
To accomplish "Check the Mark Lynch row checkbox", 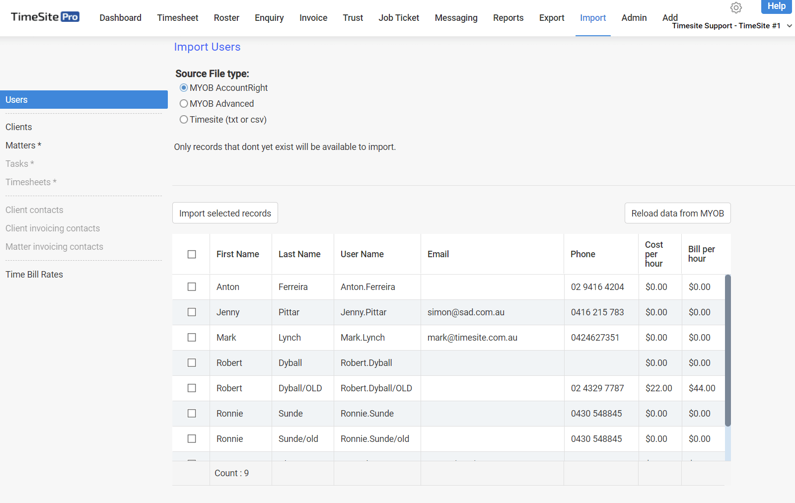I will pos(192,338).
